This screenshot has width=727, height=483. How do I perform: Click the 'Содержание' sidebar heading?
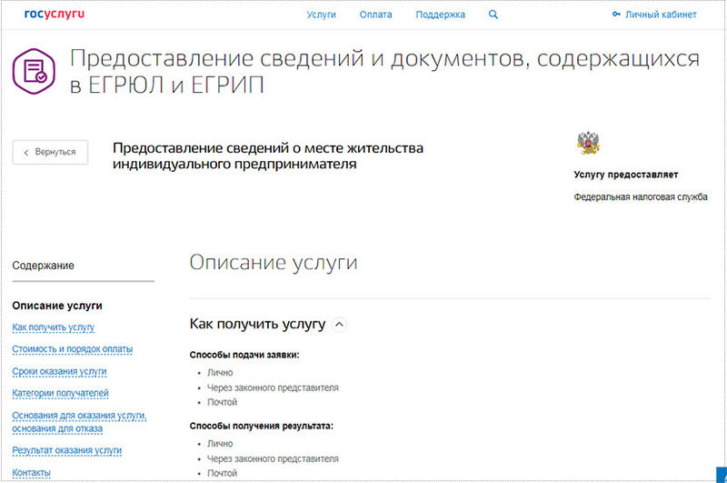pyautogui.click(x=43, y=266)
